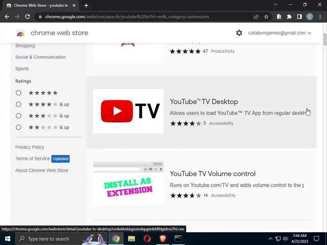Launch Opera from the taskbar
Viewport: 327px width, 245px height.
click(x=147, y=239)
